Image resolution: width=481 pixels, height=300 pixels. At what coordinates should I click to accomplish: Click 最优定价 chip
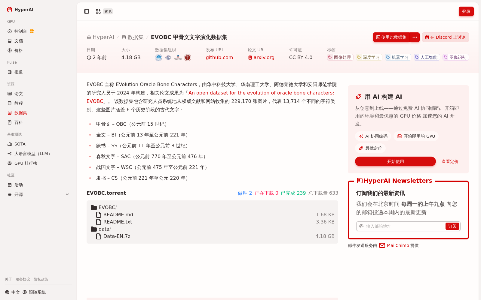point(370,148)
